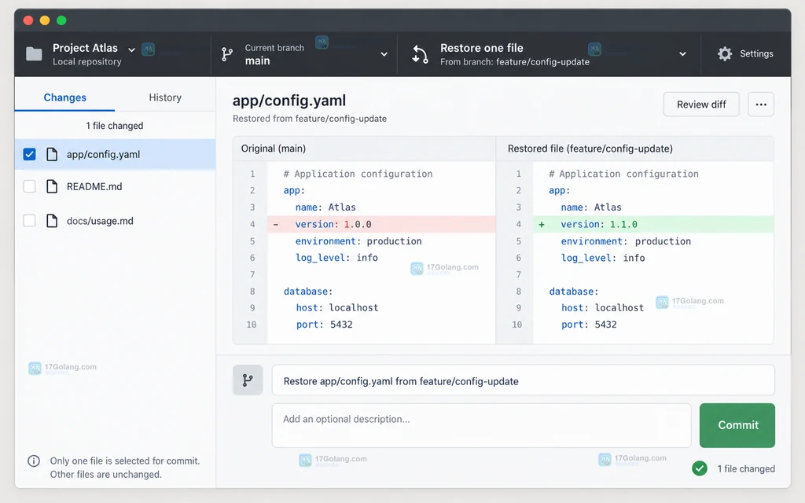The image size is (805, 503).
Task: Click the restore arrows icon in toolbar
Action: pos(420,54)
